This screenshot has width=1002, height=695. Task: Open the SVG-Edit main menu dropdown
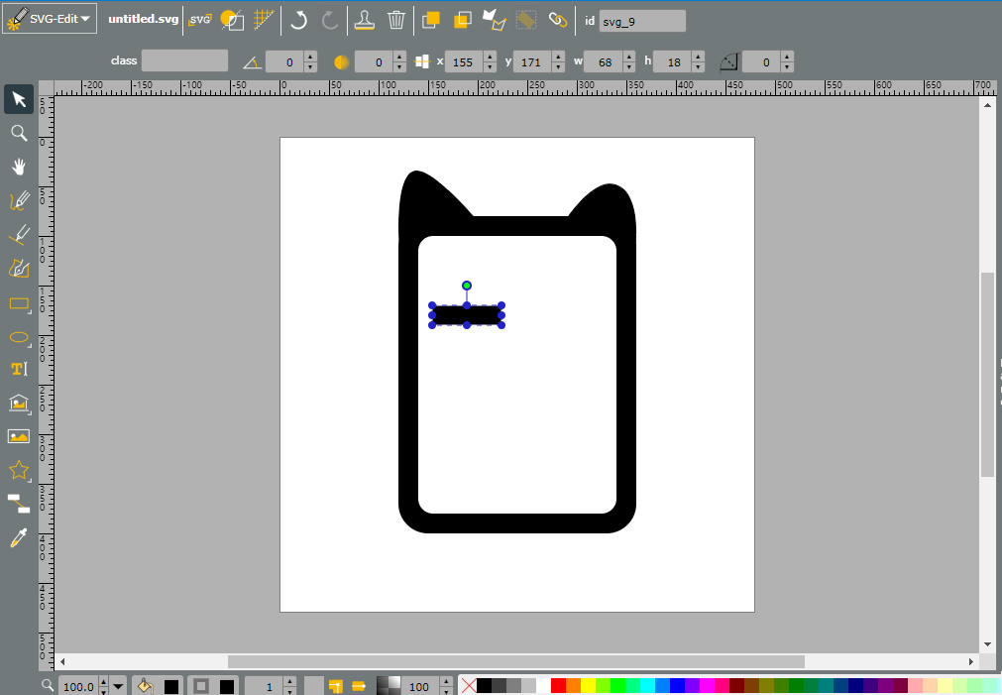[x=50, y=19]
